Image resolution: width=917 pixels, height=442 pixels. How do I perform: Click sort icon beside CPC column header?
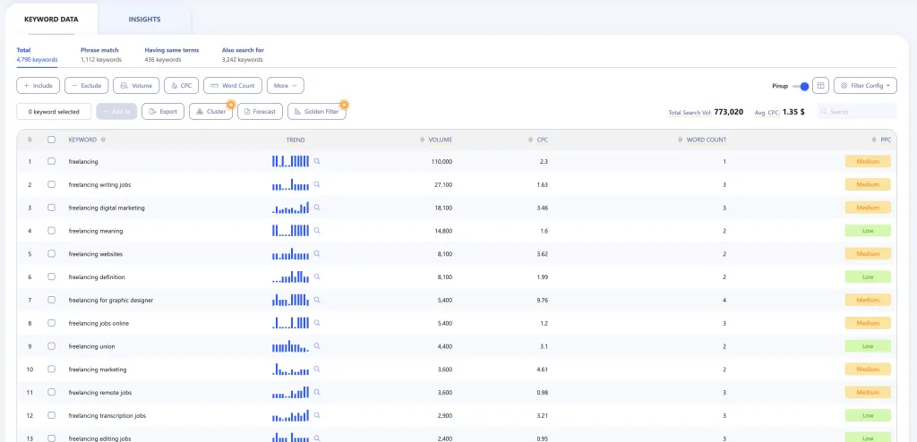530,140
